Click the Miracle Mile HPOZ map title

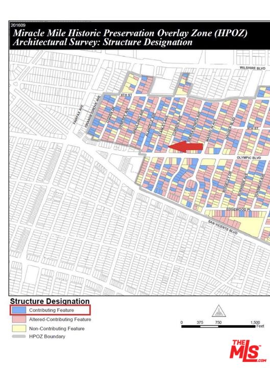pos(130,37)
